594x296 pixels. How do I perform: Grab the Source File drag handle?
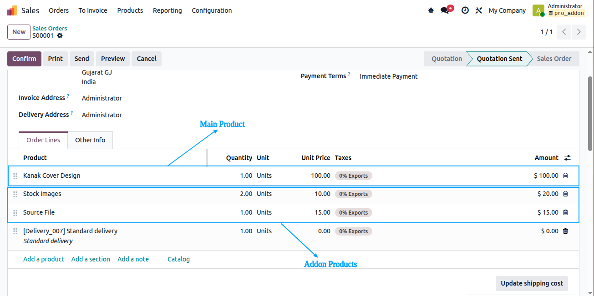(x=15, y=213)
